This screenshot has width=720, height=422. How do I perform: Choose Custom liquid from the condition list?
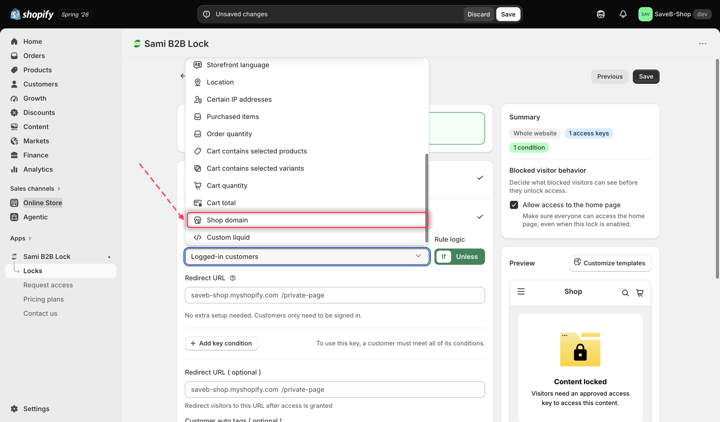pos(306,237)
